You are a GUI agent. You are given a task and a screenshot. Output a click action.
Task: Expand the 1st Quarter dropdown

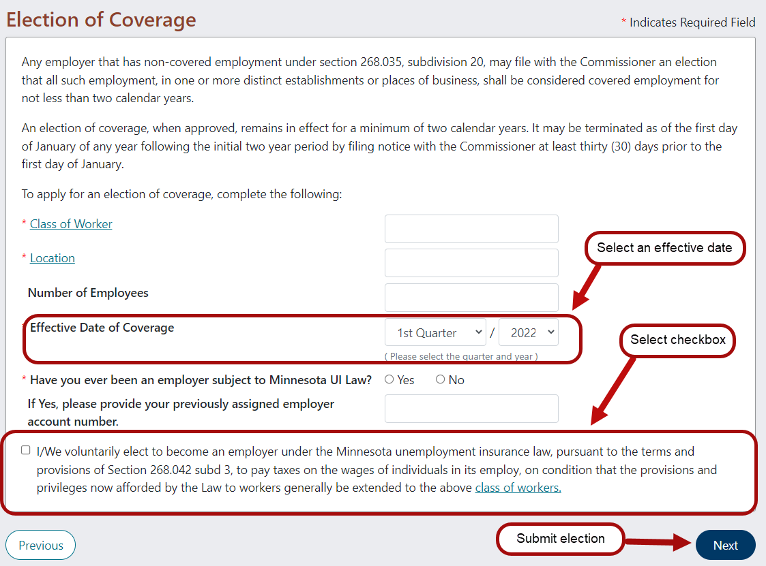click(435, 332)
